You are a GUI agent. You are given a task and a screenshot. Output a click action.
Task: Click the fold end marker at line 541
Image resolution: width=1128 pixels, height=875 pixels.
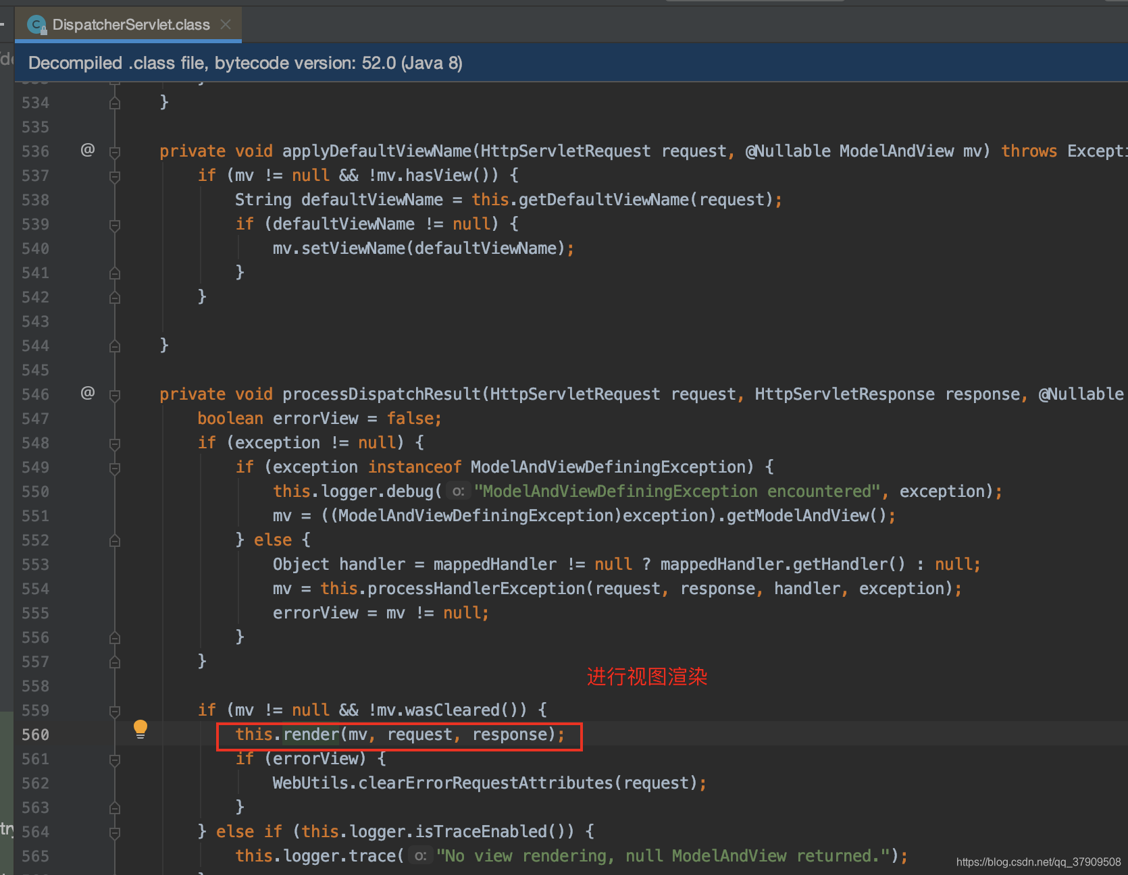115,273
